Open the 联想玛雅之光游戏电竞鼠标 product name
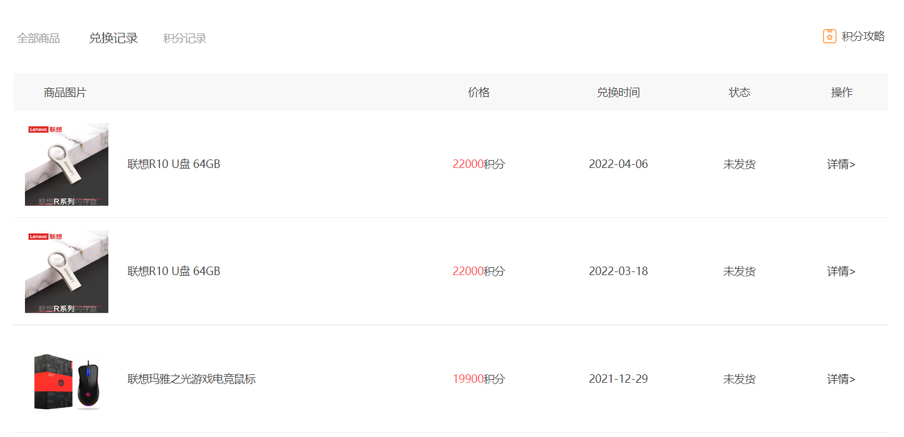This screenshot has height=437, width=904. [x=191, y=379]
